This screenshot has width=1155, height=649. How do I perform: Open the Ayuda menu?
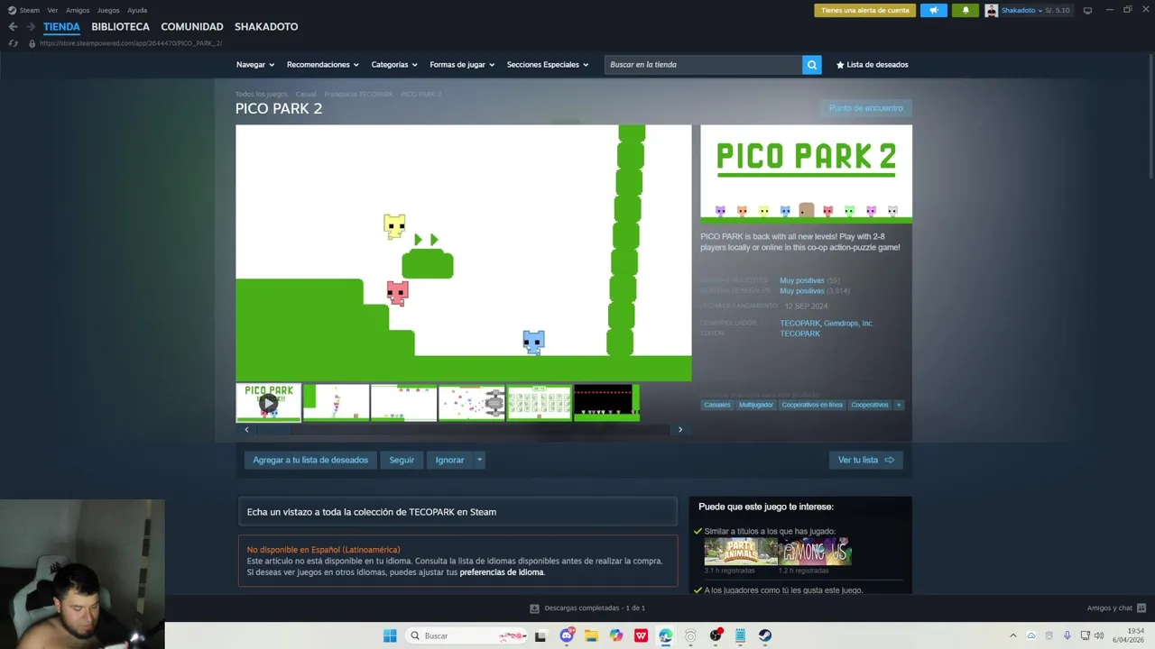(137, 10)
